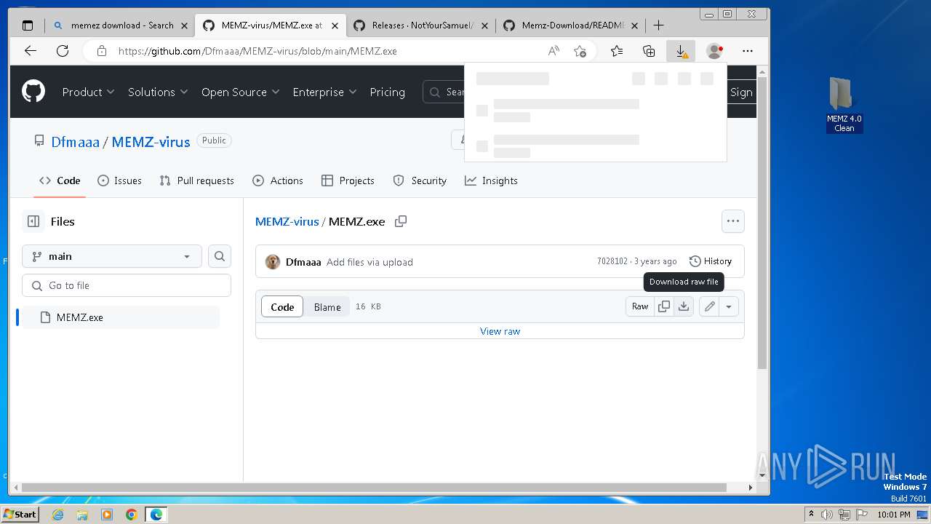The height and width of the screenshot is (524, 931).
Task: Expand the Open Source dropdown
Action: pos(241,92)
